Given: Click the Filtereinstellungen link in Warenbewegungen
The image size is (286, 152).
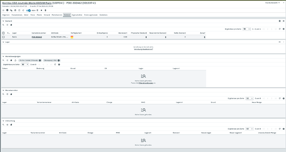Looking at the screenshot, I should [146, 83].
